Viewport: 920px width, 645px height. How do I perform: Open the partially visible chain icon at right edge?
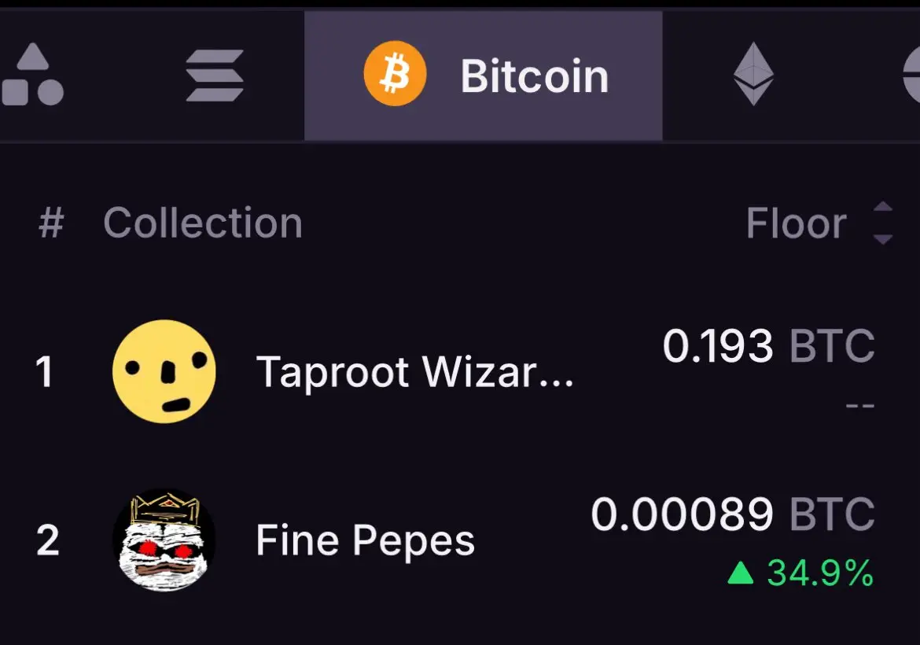pyautogui.click(x=911, y=76)
